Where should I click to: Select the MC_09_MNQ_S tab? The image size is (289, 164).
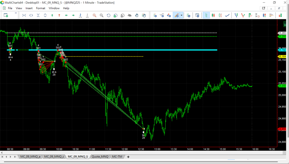point(78,157)
